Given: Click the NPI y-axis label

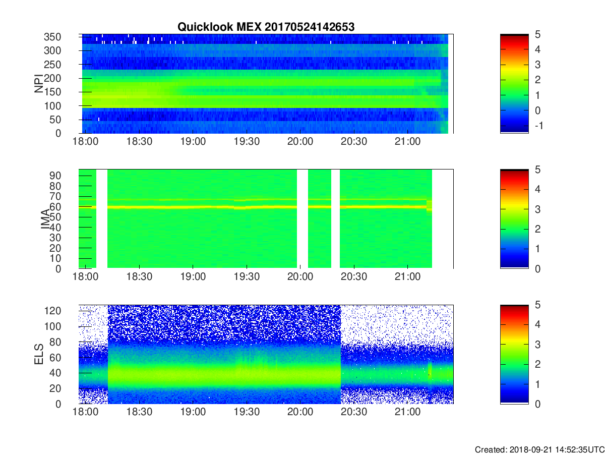Looking at the screenshot, I should point(38,84).
